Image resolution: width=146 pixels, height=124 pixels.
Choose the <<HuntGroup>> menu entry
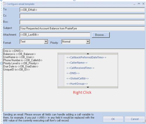click(77, 84)
